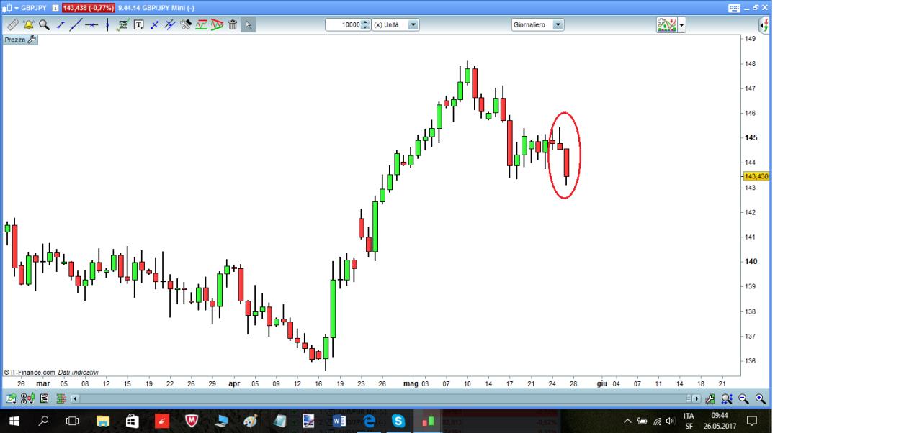Open Windows taskbar search
Viewport: 922px width, 433px height.
44,421
